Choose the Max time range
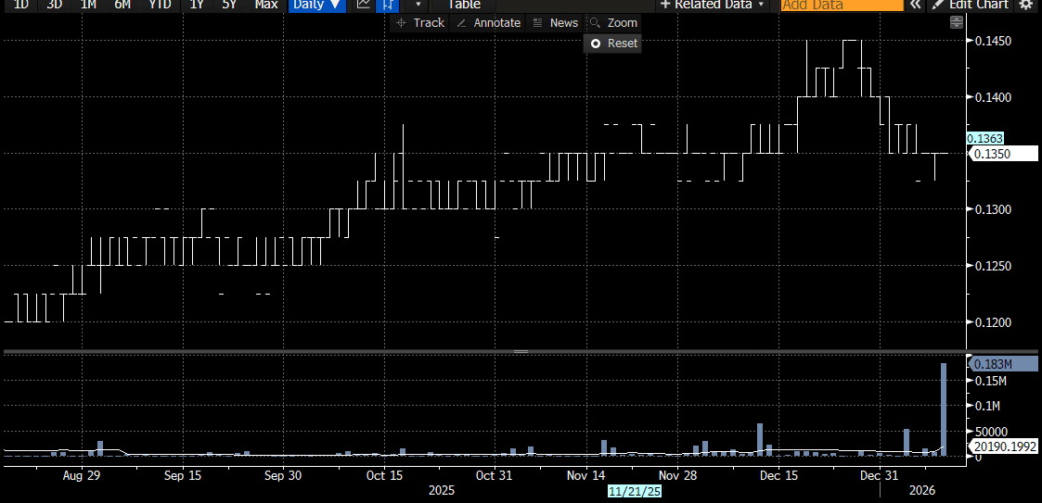This screenshot has height=503, width=1042. [x=266, y=5]
